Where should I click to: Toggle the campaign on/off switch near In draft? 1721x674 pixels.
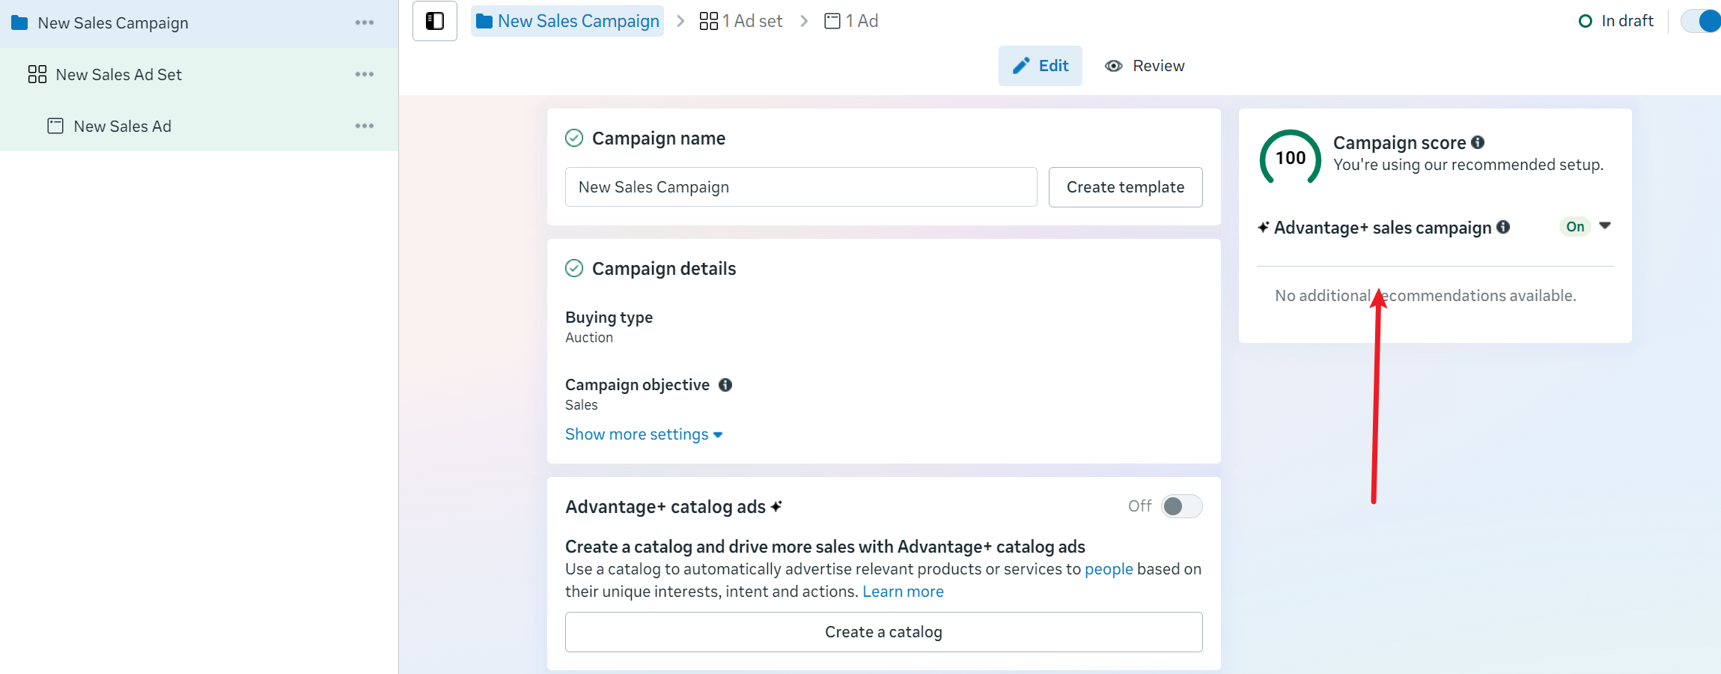click(x=1701, y=21)
